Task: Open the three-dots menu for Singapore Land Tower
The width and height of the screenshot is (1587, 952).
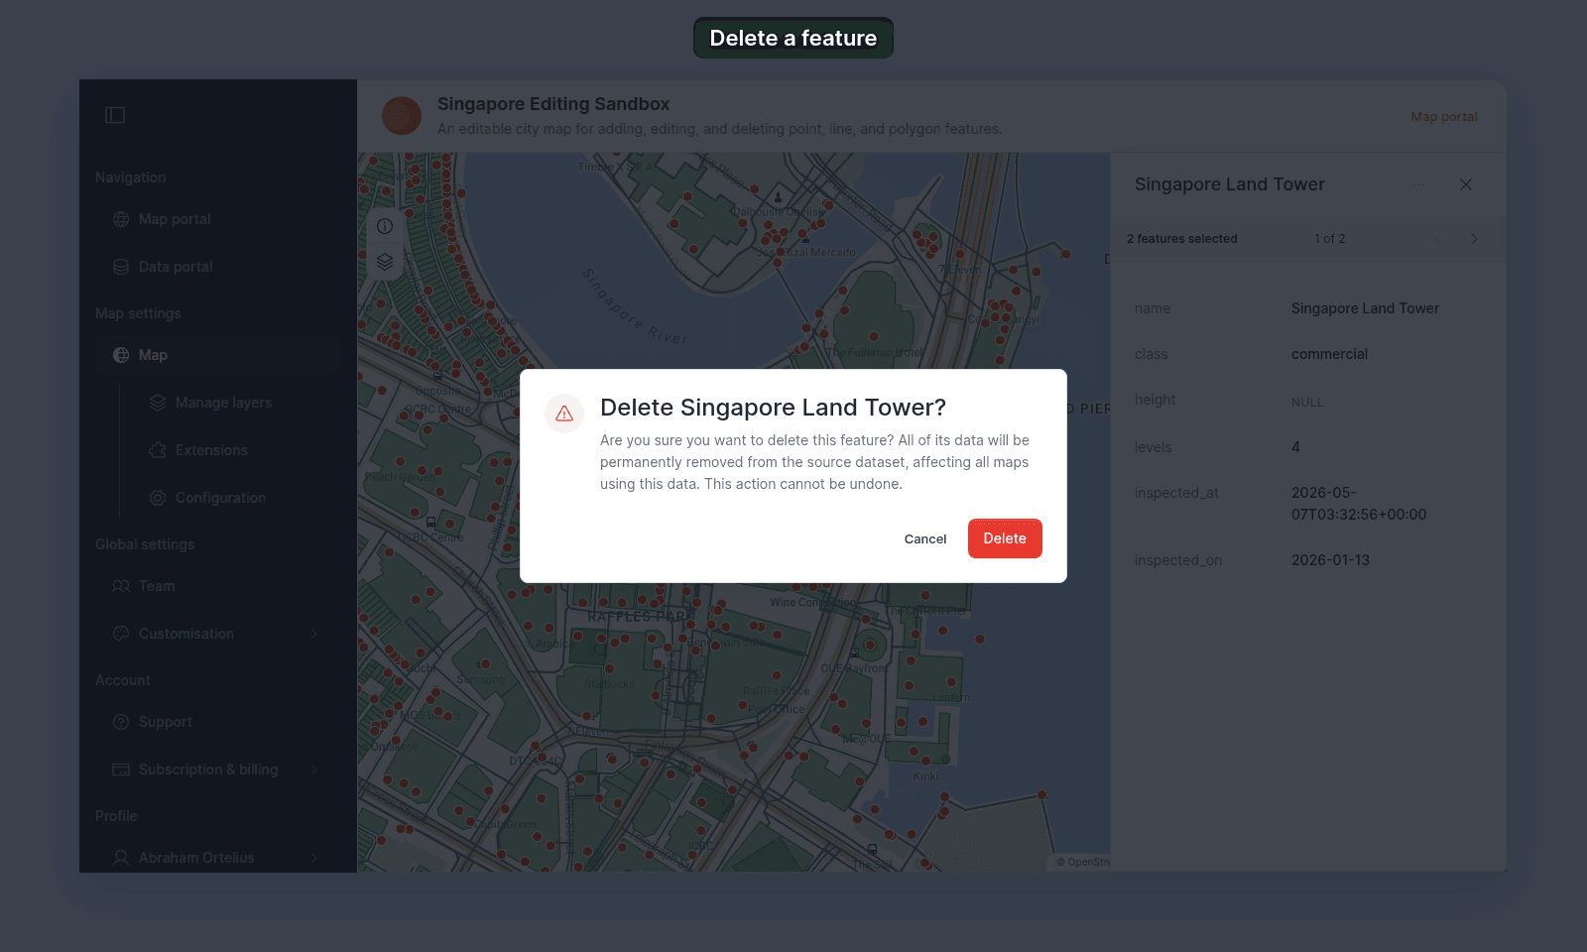Action: click(1418, 184)
